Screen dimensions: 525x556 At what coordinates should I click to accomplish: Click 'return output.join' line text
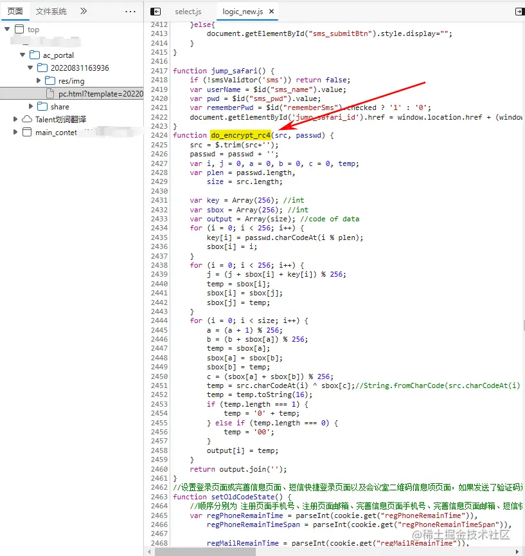tap(238, 469)
